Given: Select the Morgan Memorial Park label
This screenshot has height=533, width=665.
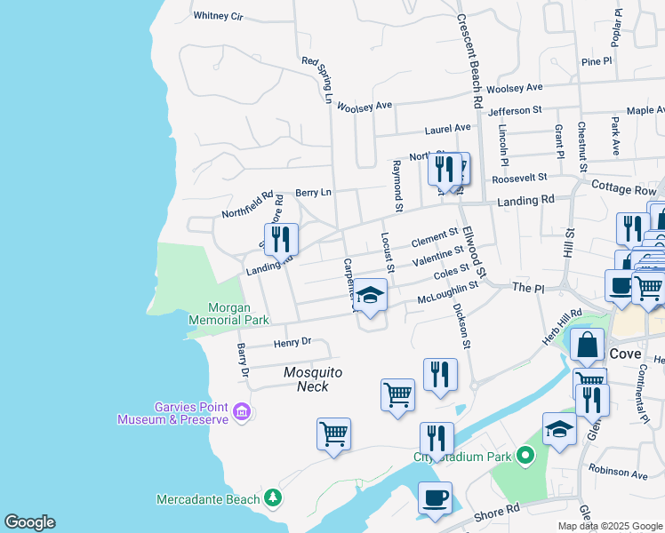Looking at the screenshot, I should tap(228, 314).
